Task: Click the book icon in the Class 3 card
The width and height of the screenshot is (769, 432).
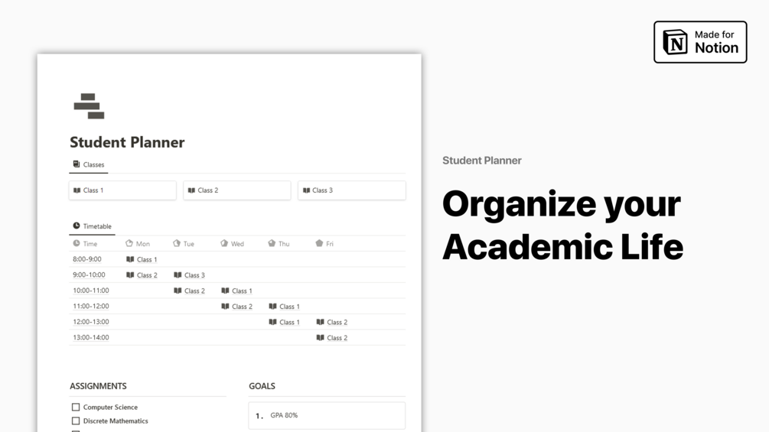Action: 307,190
